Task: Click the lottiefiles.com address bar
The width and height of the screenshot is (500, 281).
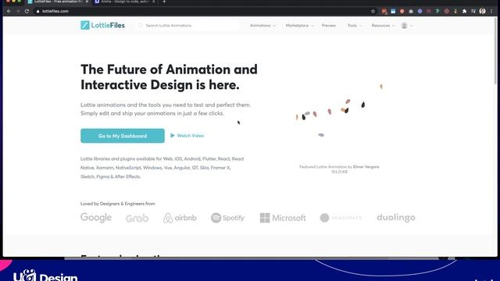Action: tap(204, 11)
